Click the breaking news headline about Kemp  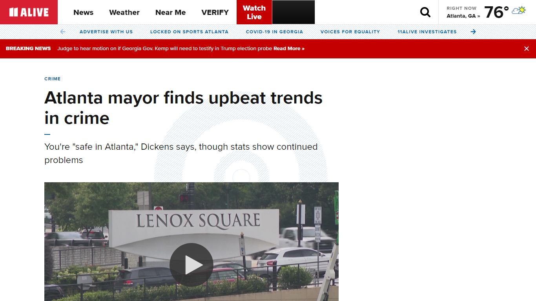[165, 49]
